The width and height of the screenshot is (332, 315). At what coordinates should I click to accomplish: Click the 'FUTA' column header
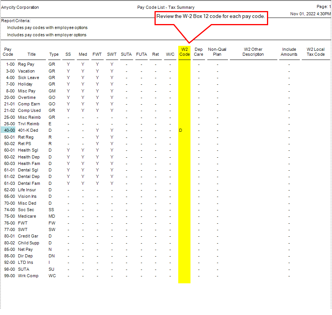pos(142,54)
